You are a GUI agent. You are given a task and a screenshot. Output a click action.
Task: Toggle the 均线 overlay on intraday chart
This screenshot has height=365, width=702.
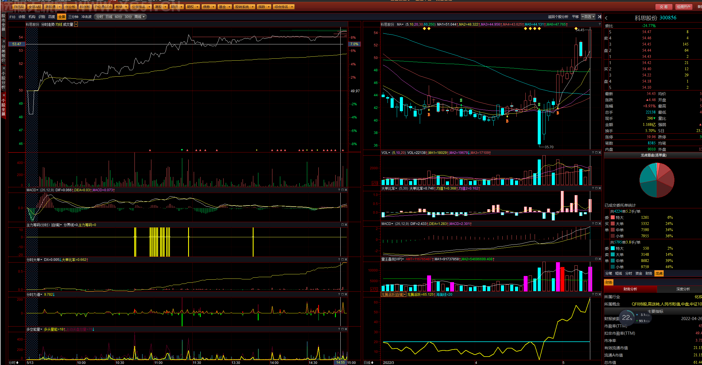coord(59,25)
